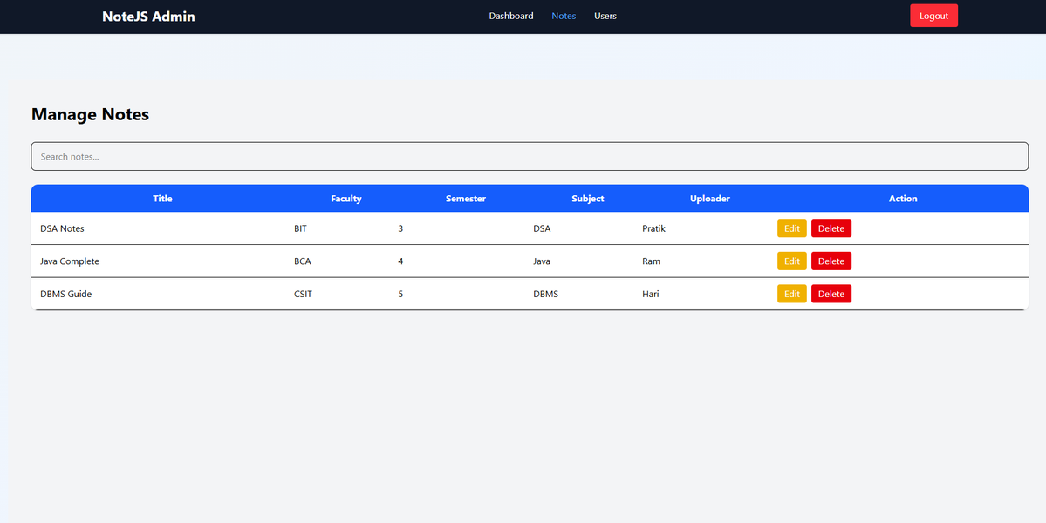Click uploader name Ram

click(651, 261)
